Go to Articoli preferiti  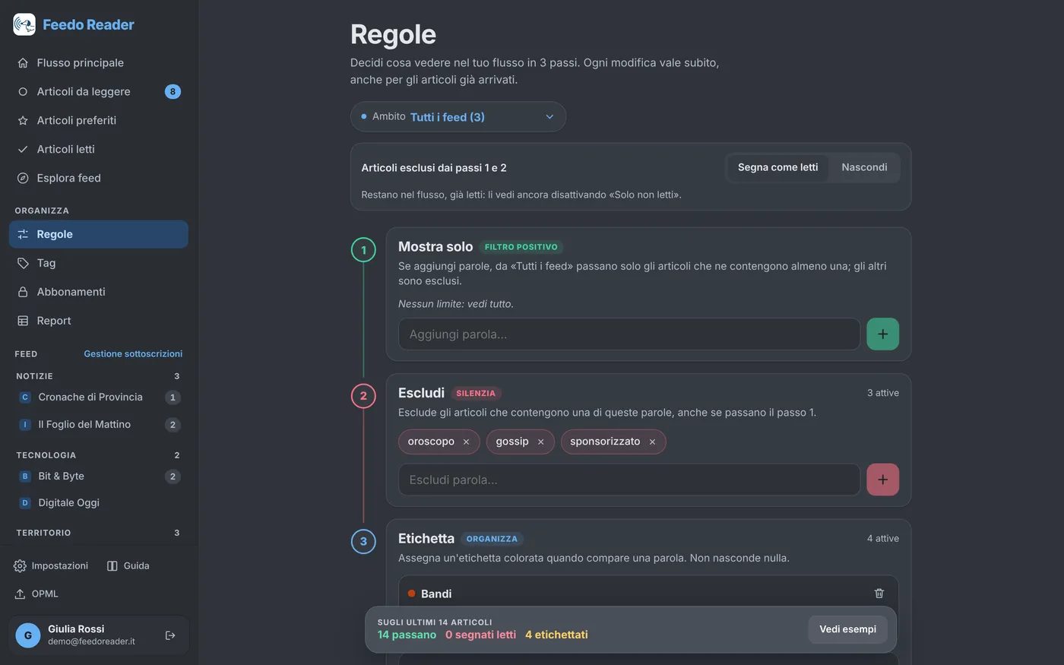(x=99, y=120)
